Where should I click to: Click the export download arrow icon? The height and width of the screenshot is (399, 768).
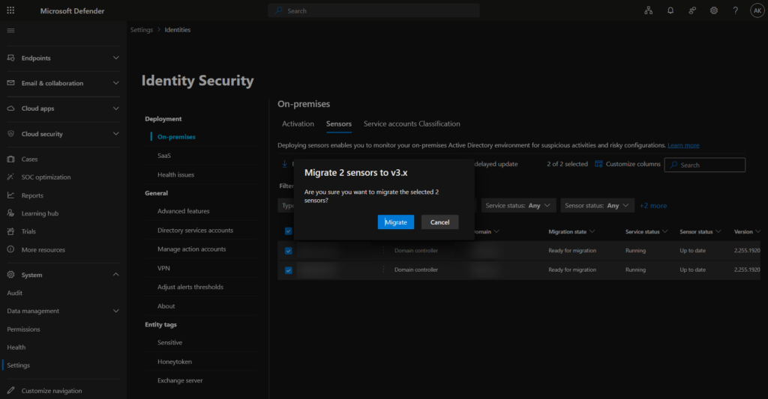(284, 164)
